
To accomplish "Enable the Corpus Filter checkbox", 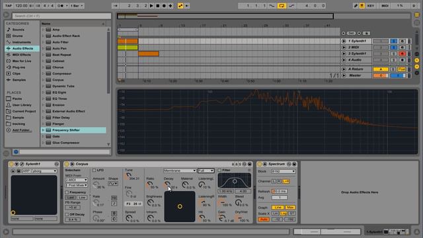I will pyautogui.click(x=219, y=171).
